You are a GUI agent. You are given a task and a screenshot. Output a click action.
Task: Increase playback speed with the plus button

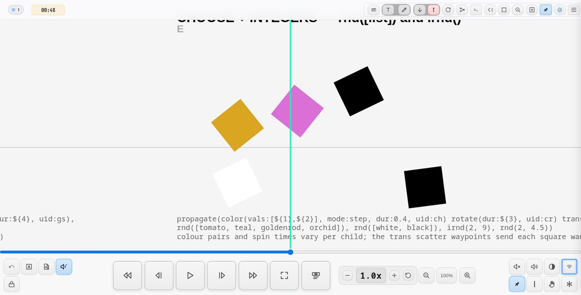coord(394,275)
